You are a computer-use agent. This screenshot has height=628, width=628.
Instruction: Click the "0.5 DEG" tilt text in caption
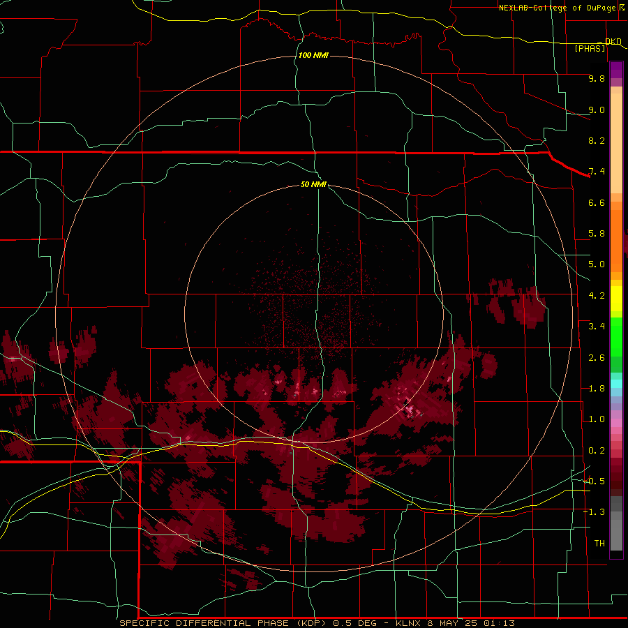[355, 623]
